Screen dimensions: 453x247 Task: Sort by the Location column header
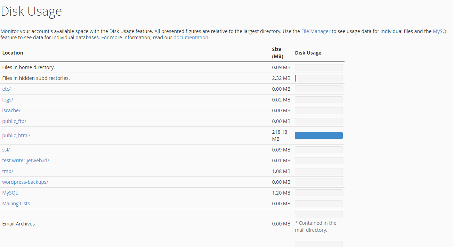(x=13, y=52)
